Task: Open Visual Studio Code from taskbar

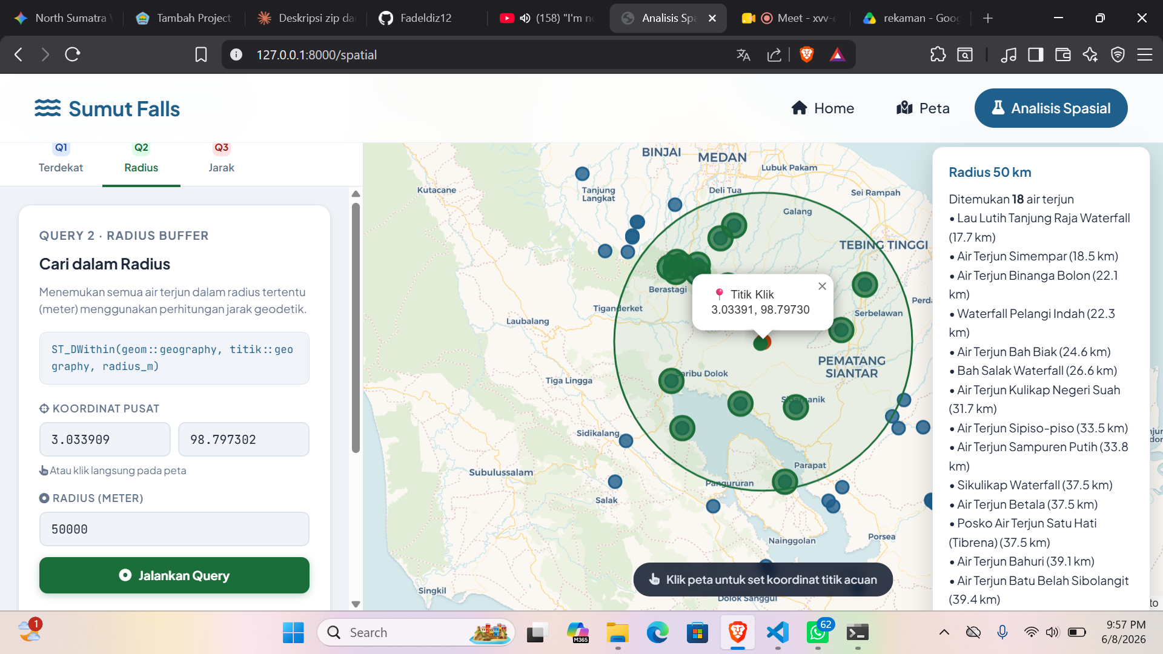Action: pyautogui.click(x=778, y=632)
